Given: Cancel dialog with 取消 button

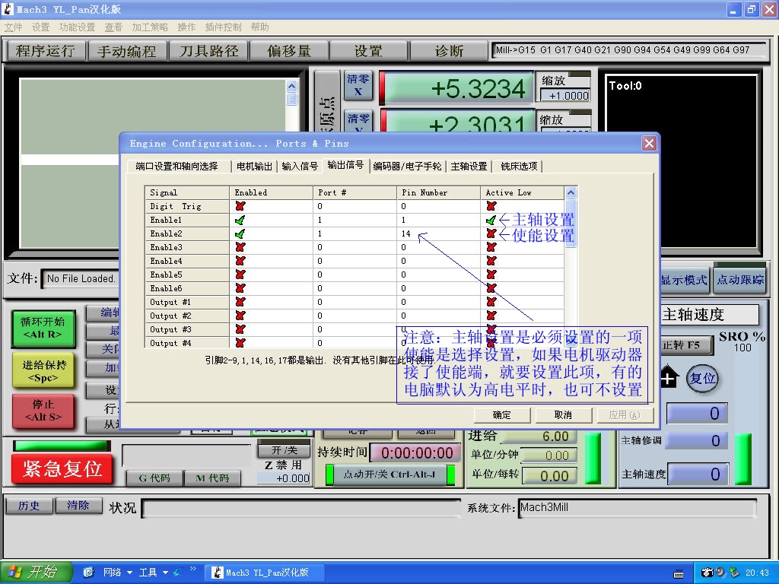Looking at the screenshot, I should 563,415.
